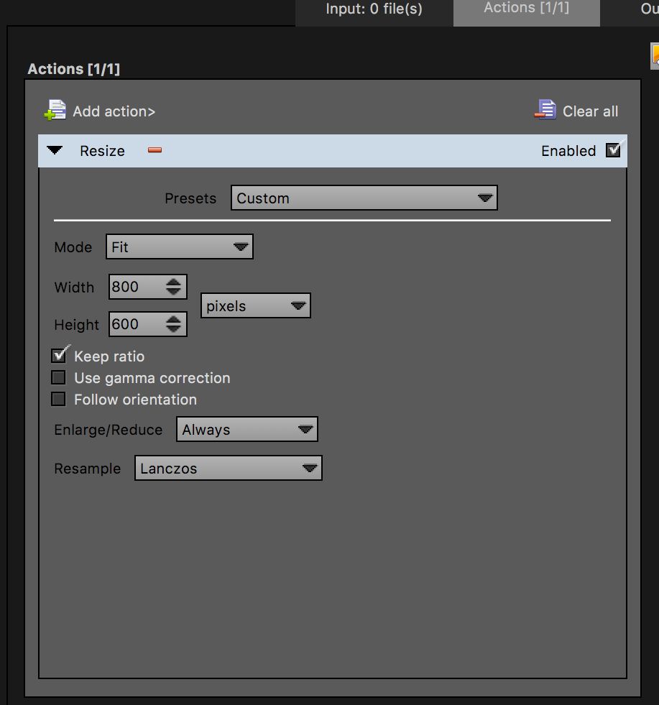Screen dimensions: 659x705
Task: Click the Clear all document icon
Action: (545, 110)
